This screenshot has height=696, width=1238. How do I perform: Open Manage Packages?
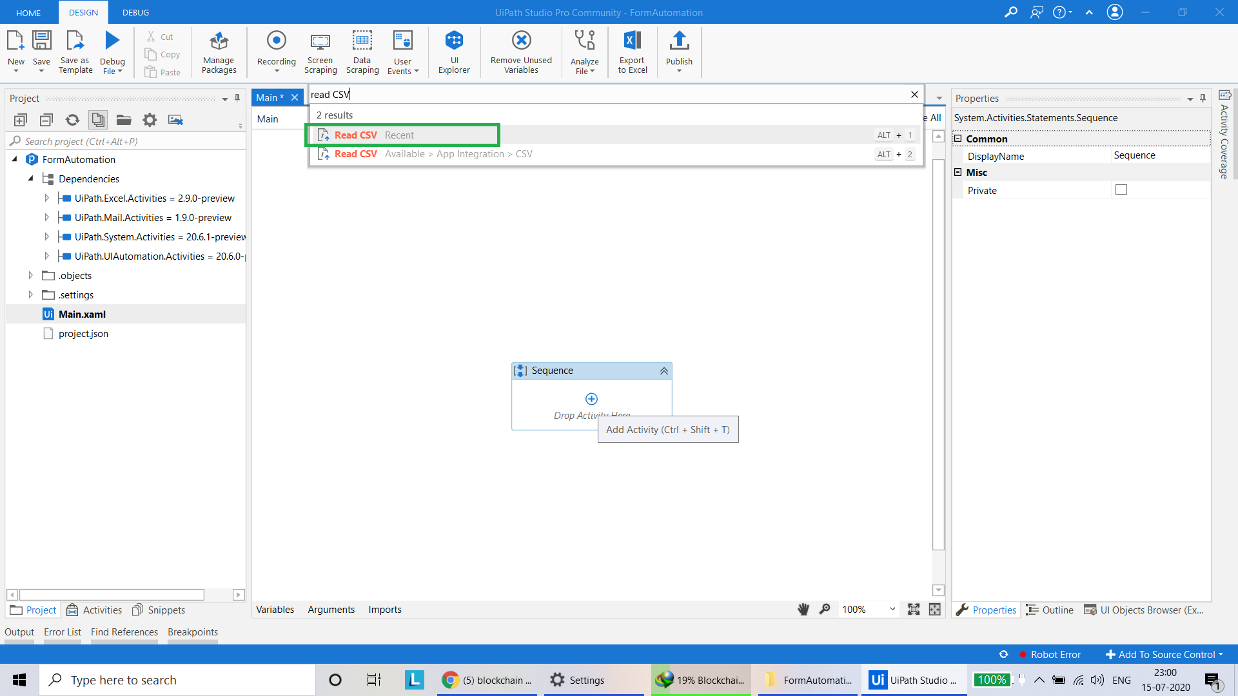[x=219, y=52]
